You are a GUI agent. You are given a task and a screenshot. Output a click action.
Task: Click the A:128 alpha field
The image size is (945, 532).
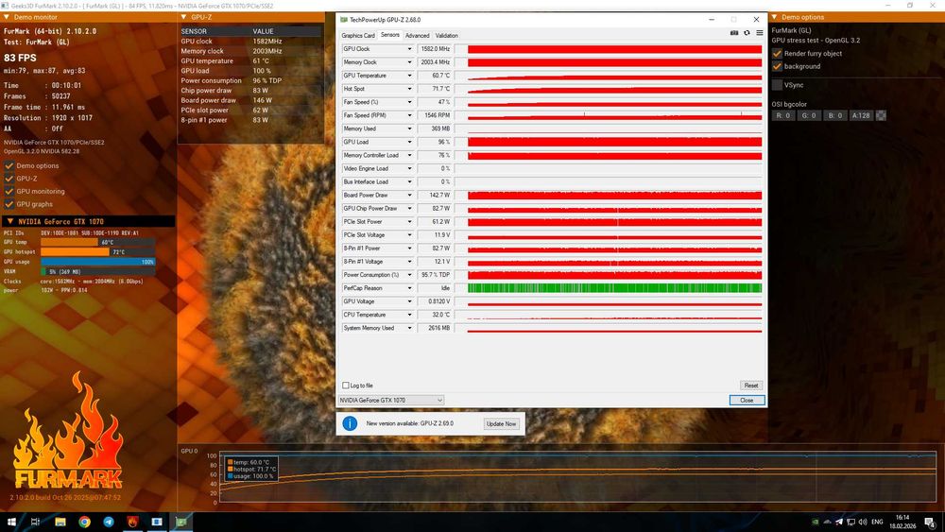tap(861, 115)
